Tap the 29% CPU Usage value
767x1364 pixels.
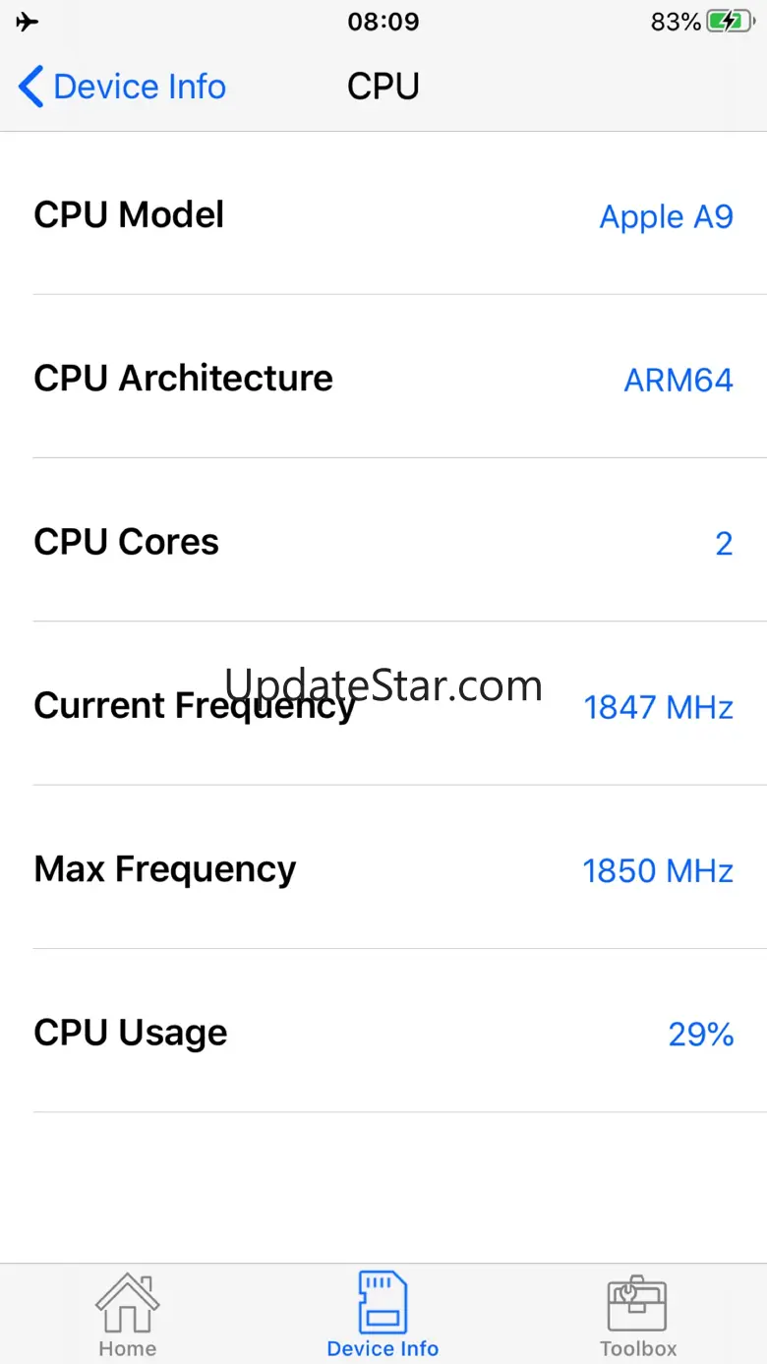coord(700,1035)
